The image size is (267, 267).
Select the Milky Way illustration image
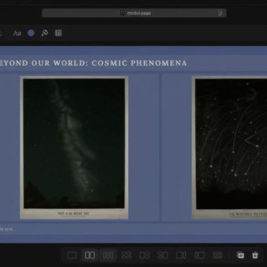[x=74, y=147]
